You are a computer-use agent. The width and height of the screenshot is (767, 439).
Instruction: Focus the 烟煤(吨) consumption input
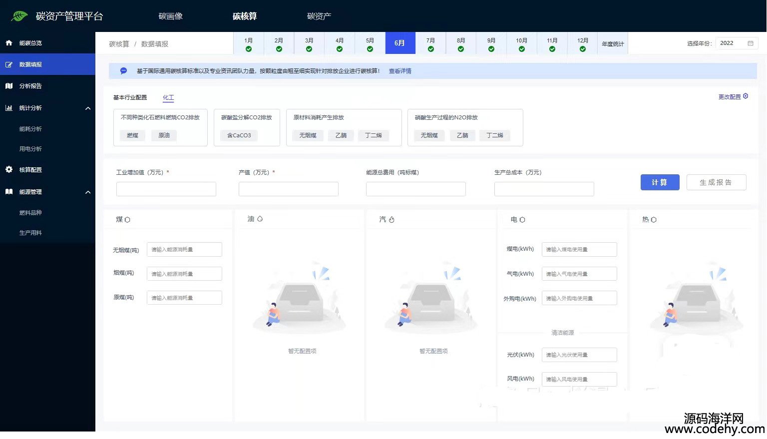pos(184,274)
